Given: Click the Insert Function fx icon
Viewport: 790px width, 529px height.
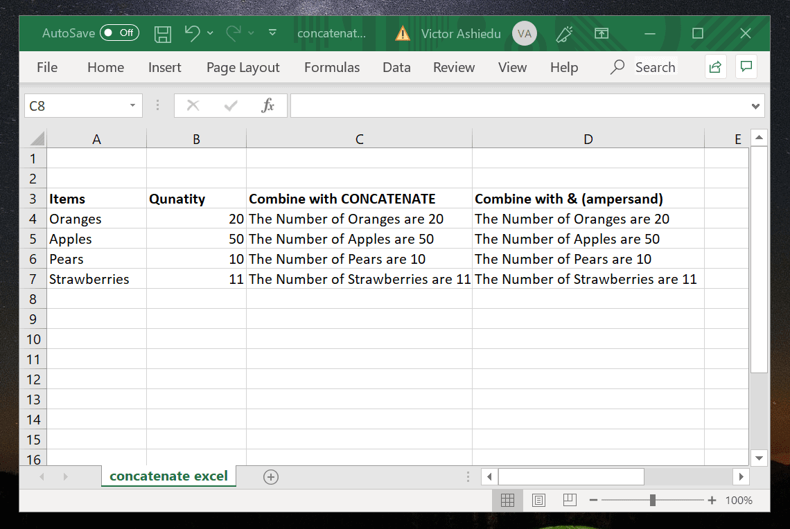Looking at the screenshot, I should click(269, 105).
